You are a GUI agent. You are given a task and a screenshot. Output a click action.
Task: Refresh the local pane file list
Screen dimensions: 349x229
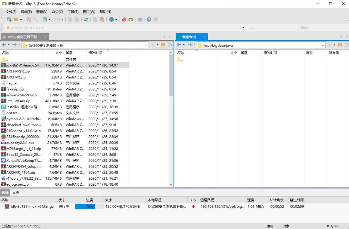[x=170, y=45]
